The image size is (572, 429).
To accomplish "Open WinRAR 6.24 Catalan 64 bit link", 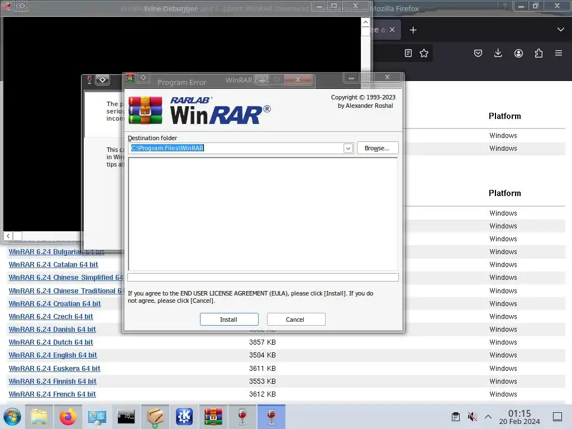I will point(53,264).
